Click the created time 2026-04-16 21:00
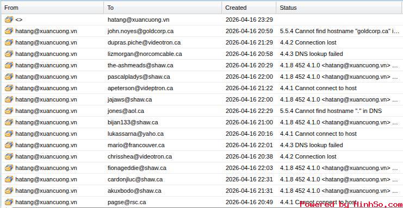Screen dimensions: 403x208 249,122
